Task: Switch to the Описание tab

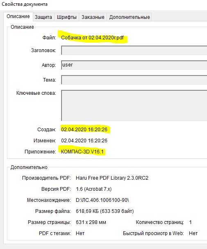Action: 18,16
